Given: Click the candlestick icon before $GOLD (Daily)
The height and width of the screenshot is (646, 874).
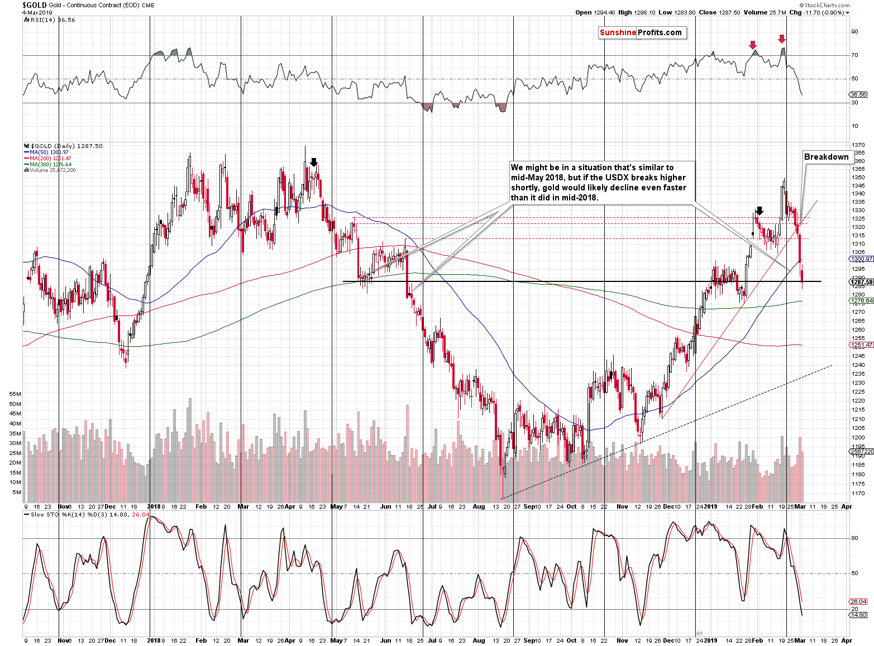Looking at the screenshot, I should click(27, 146).
